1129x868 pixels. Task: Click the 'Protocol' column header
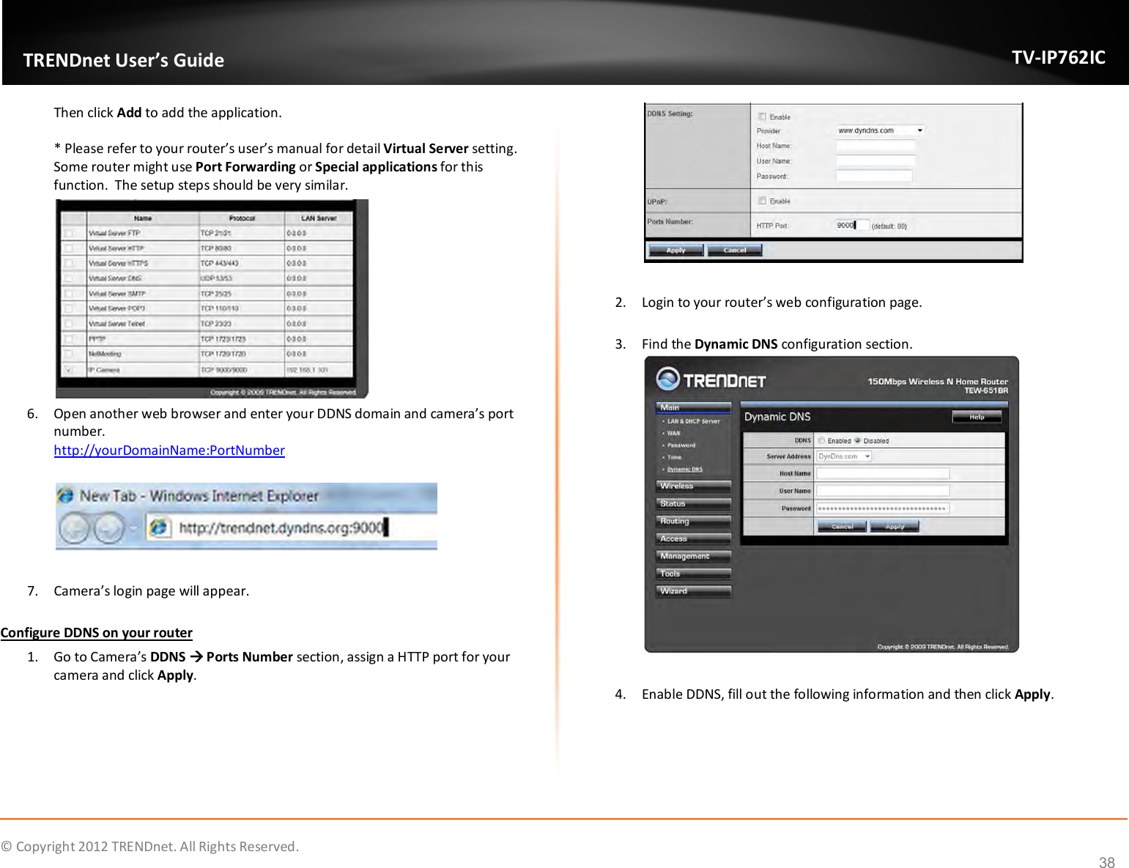point(242,218)
